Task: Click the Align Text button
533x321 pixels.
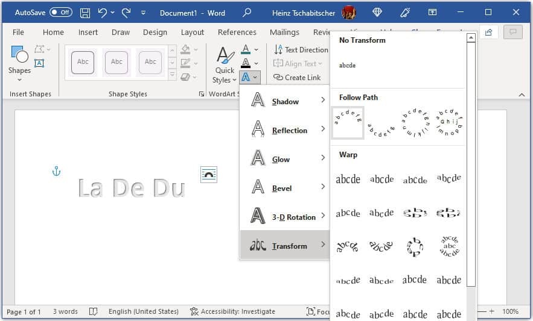Action: [298, 63]
